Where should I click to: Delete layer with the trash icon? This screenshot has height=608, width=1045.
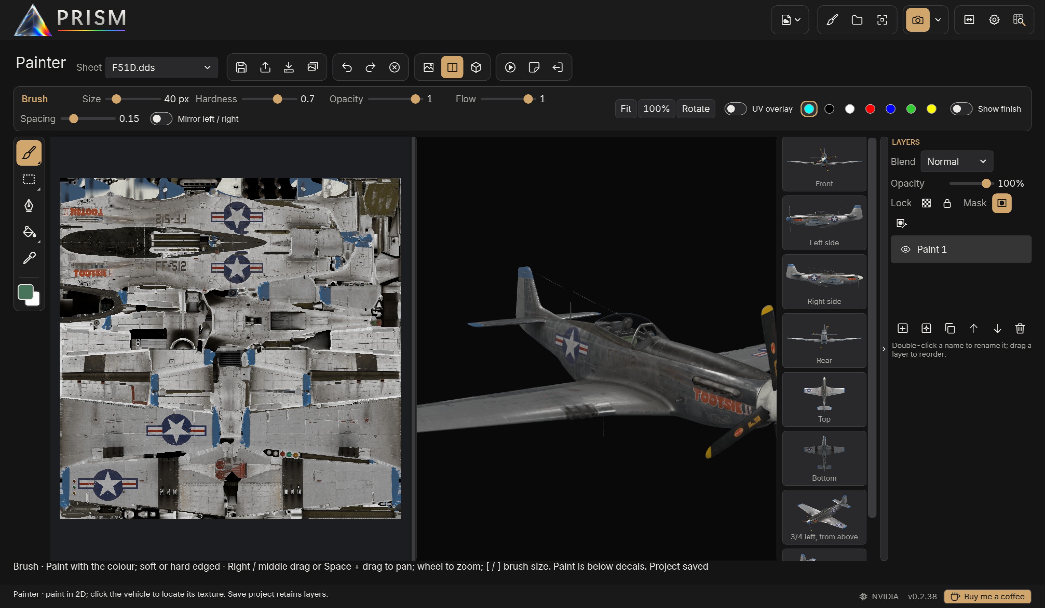(1020, 328)
